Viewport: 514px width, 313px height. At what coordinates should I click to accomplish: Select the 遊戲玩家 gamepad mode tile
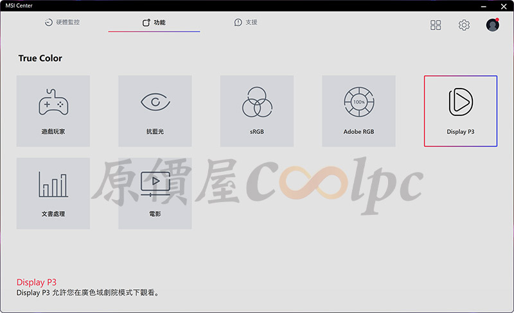[x=53, y=111]
